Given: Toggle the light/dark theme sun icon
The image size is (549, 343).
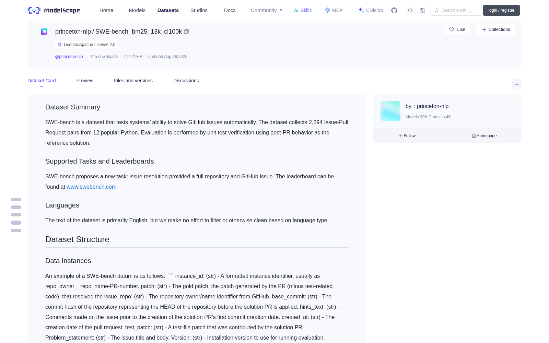Looking at the screenshot, I should [x=410, y=10].
